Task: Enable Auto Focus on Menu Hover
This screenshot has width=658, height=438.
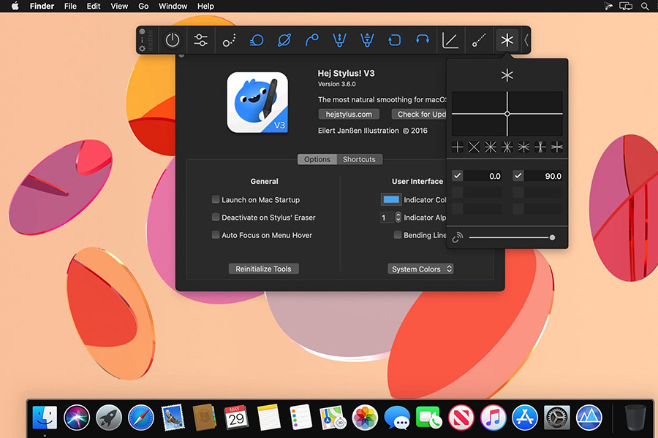Action: tap(216, 235)
